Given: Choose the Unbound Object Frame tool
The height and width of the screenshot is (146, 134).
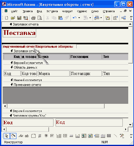Looking at the screenshot, I should (x=84, y=136).
